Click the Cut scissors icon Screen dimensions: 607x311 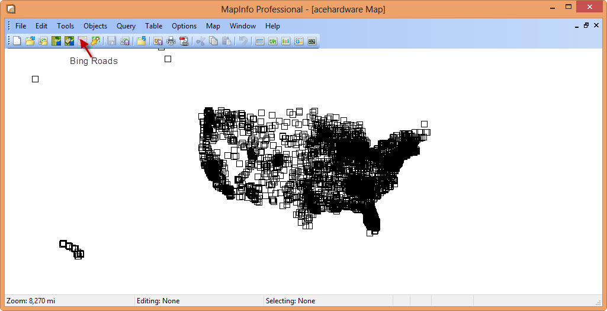coord(200,41)
